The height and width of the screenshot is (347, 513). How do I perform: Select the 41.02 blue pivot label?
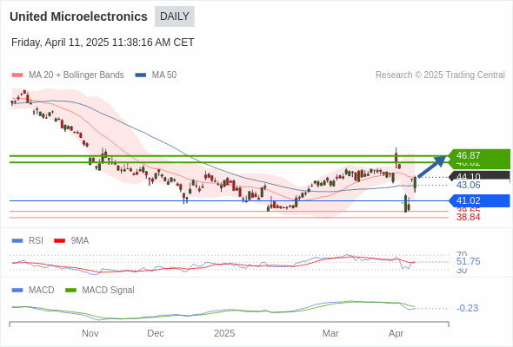pyautogui.click(x=479, y=200)
